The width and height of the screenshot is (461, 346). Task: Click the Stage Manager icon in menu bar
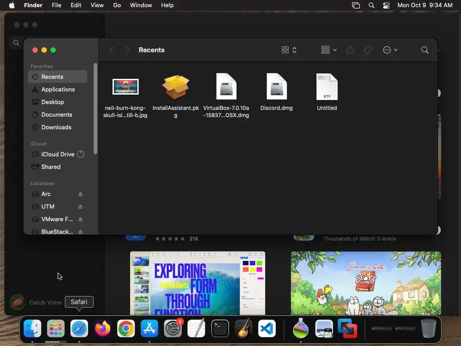click(x=356, y=5)
